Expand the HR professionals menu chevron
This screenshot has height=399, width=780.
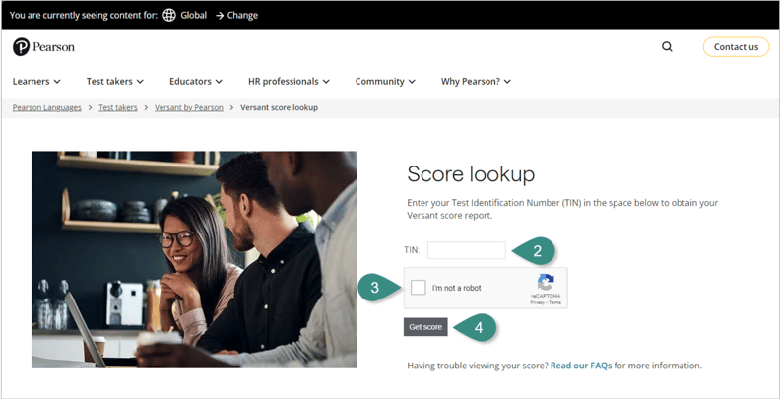point(326,82)
